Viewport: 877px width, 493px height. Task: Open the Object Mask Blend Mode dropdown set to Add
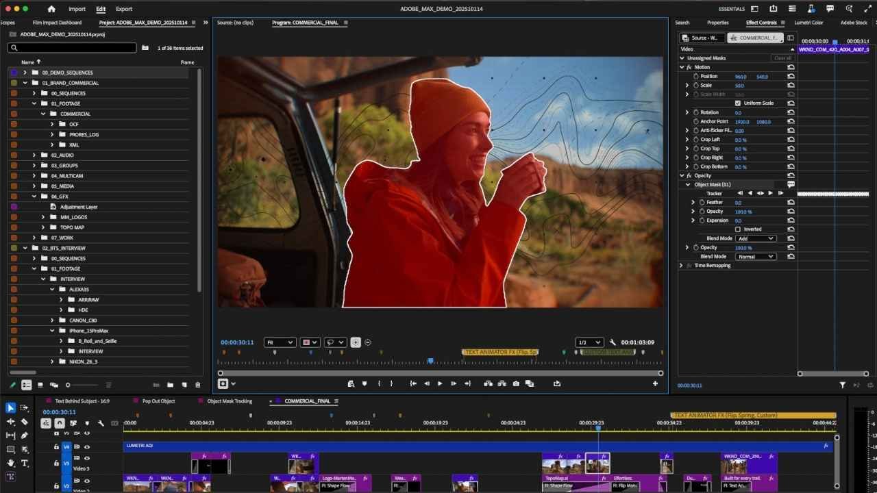click(756, 238)
